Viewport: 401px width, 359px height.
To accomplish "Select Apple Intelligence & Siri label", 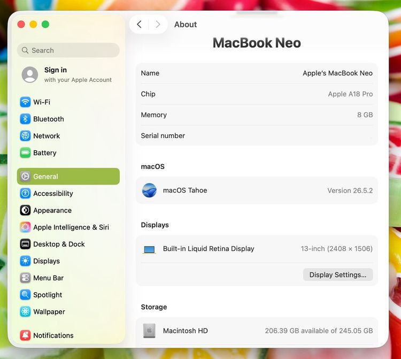I will point(71,227).
